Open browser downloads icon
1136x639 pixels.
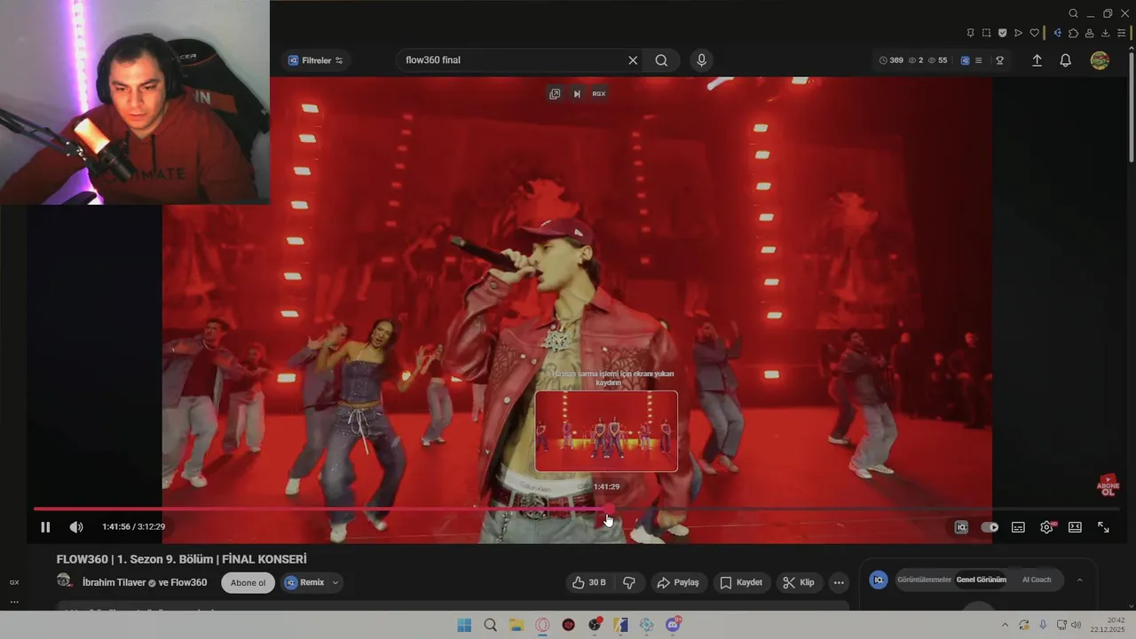pos(1106,33)
